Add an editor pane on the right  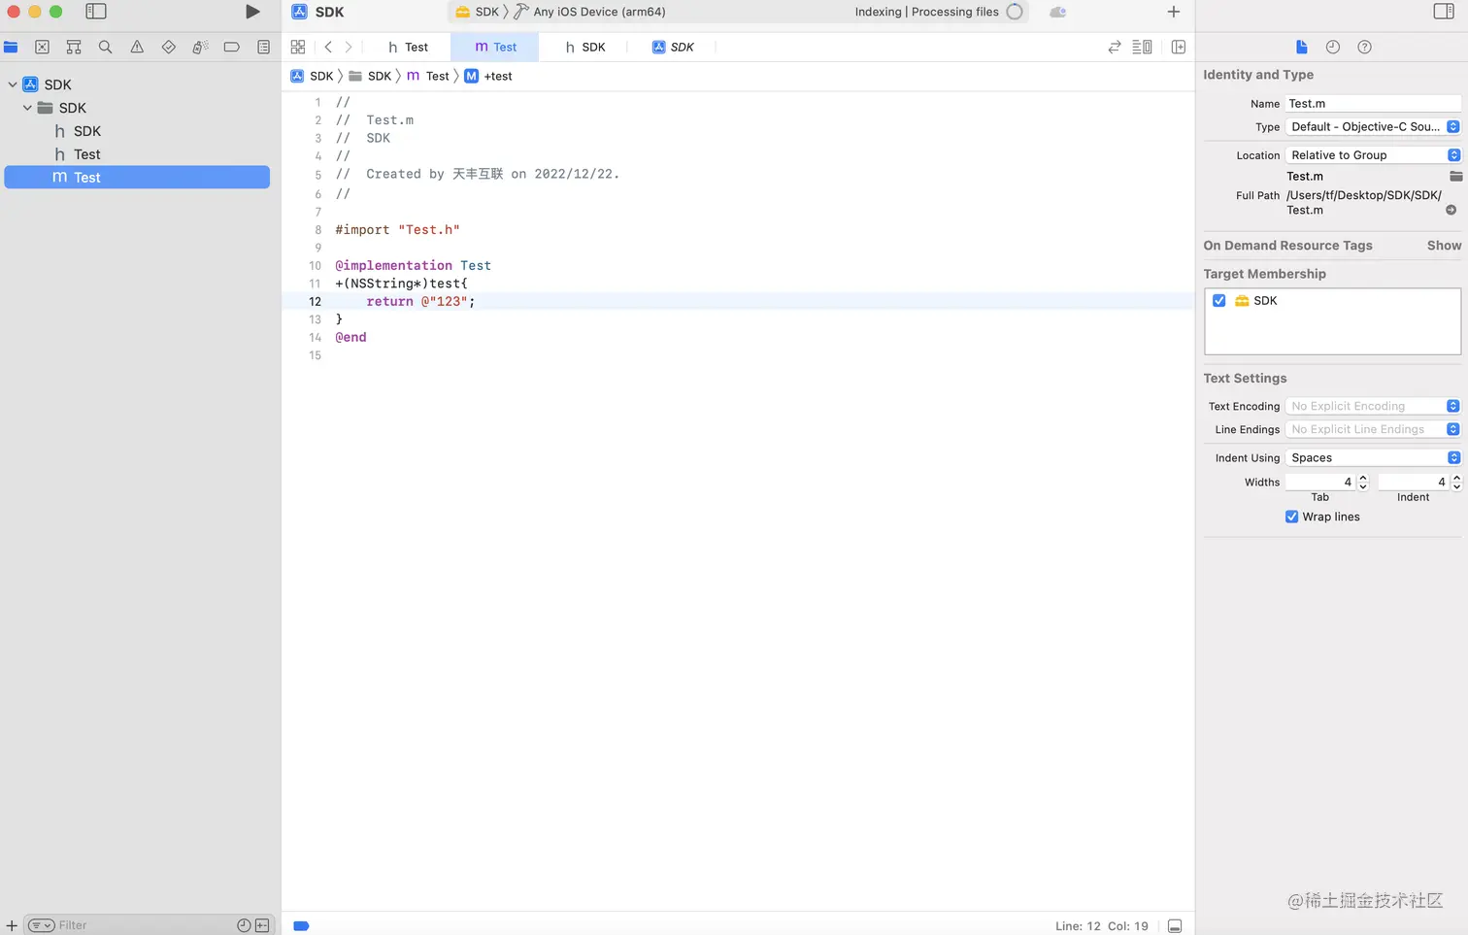[x=1179, y=47]
